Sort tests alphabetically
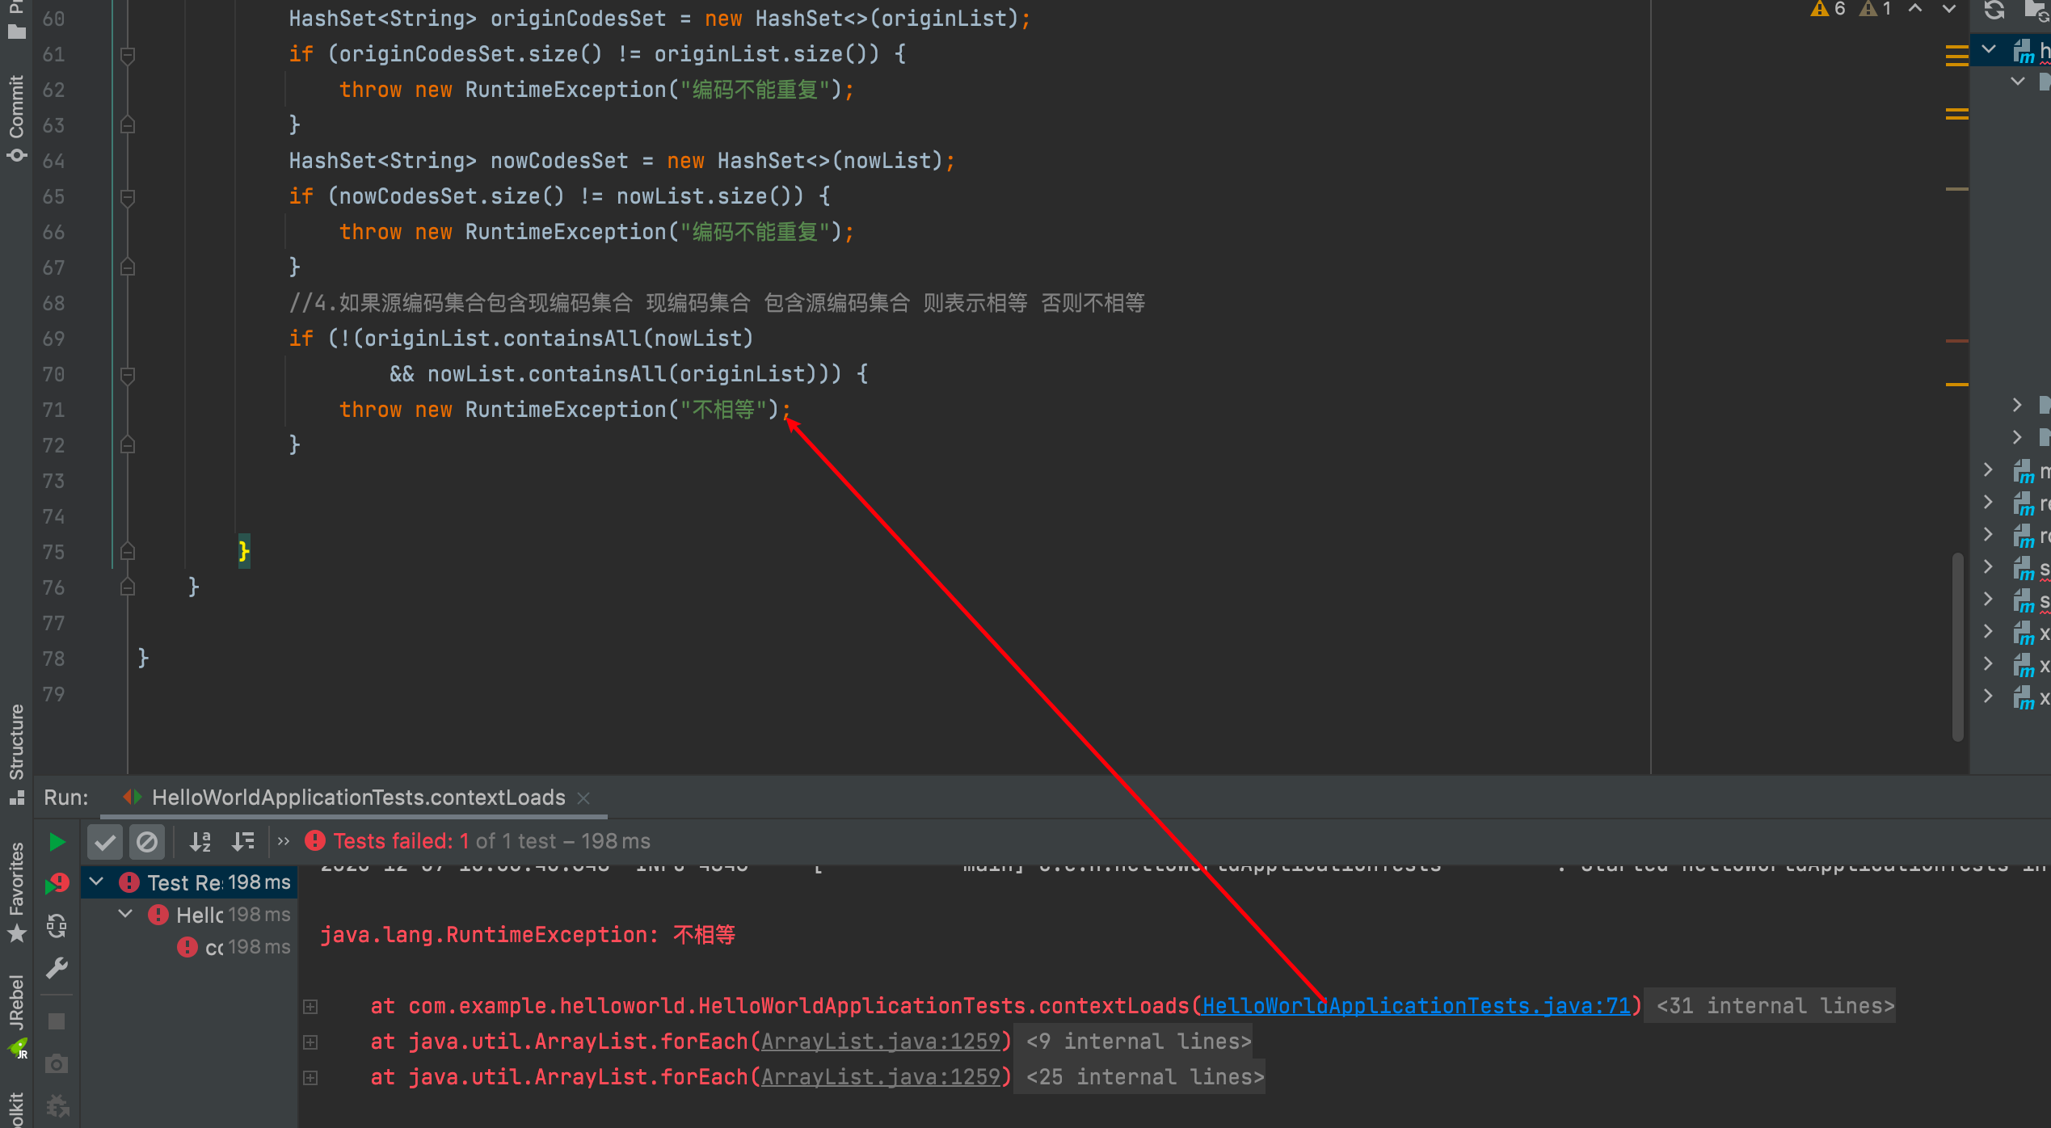2051x1128 pixels. tap(200, 842)
